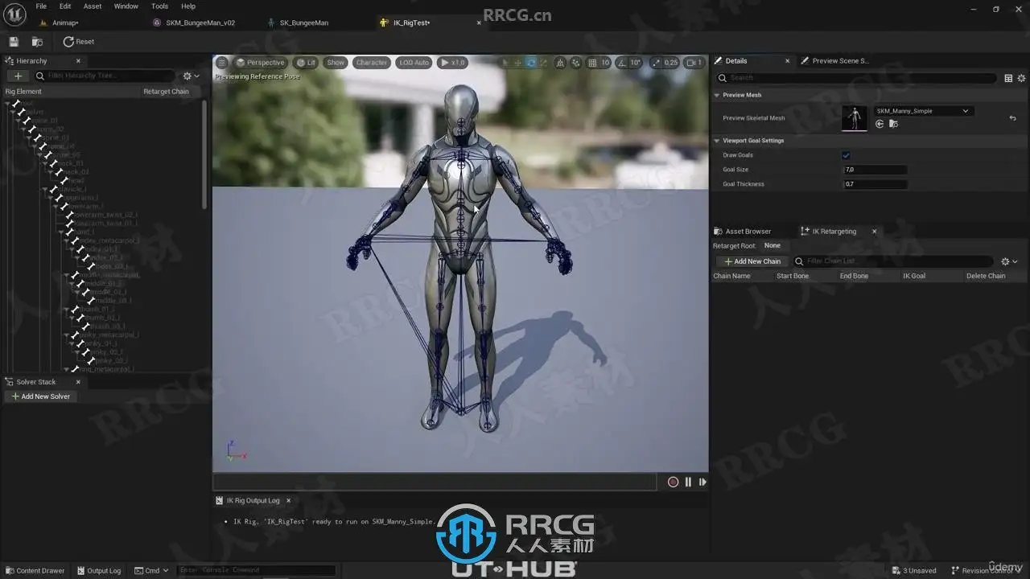This screenshot has width=1030, height=579.
Task: Browse to asset in Content Browser
Action: pyautogui.click(x=37, y=42)
